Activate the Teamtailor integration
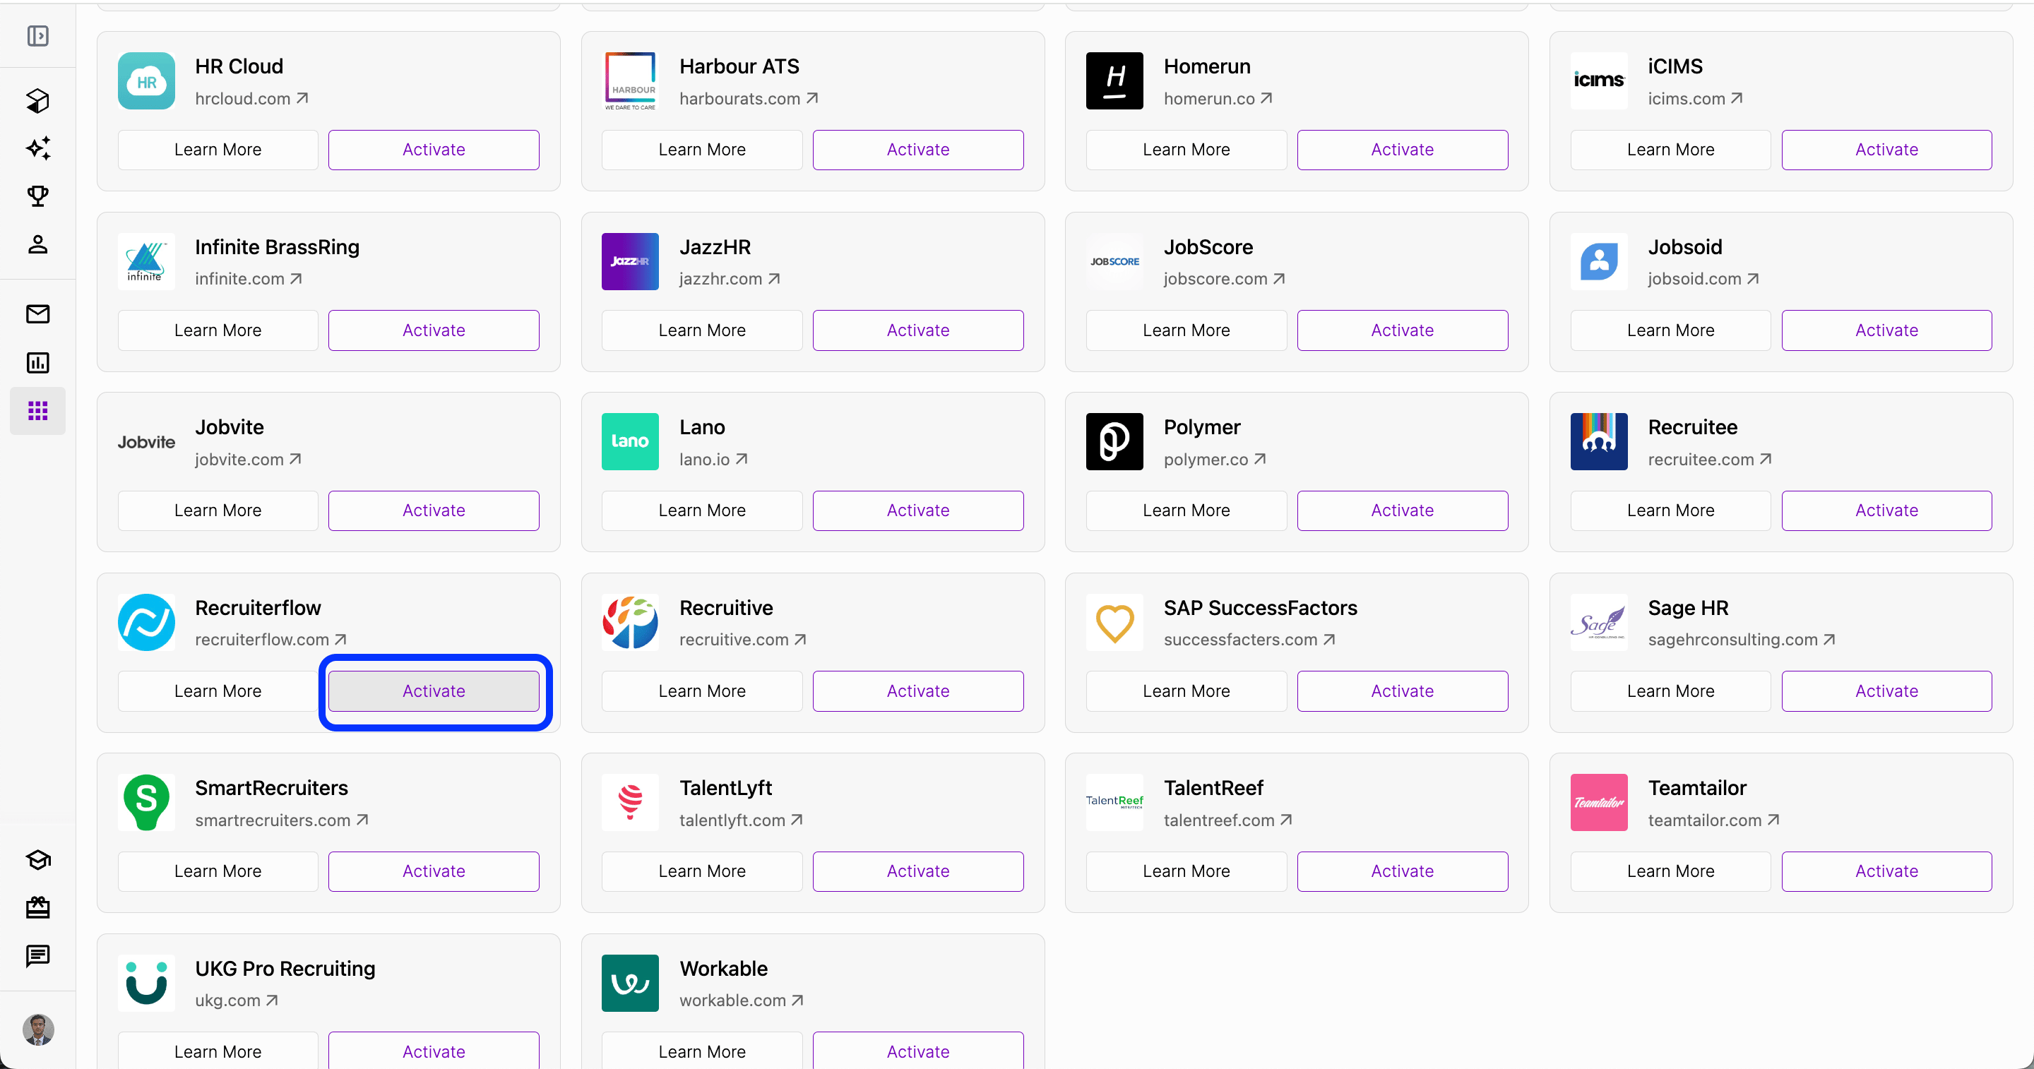This screenshot has height=1069, width=2034. tap(1886, 871)
